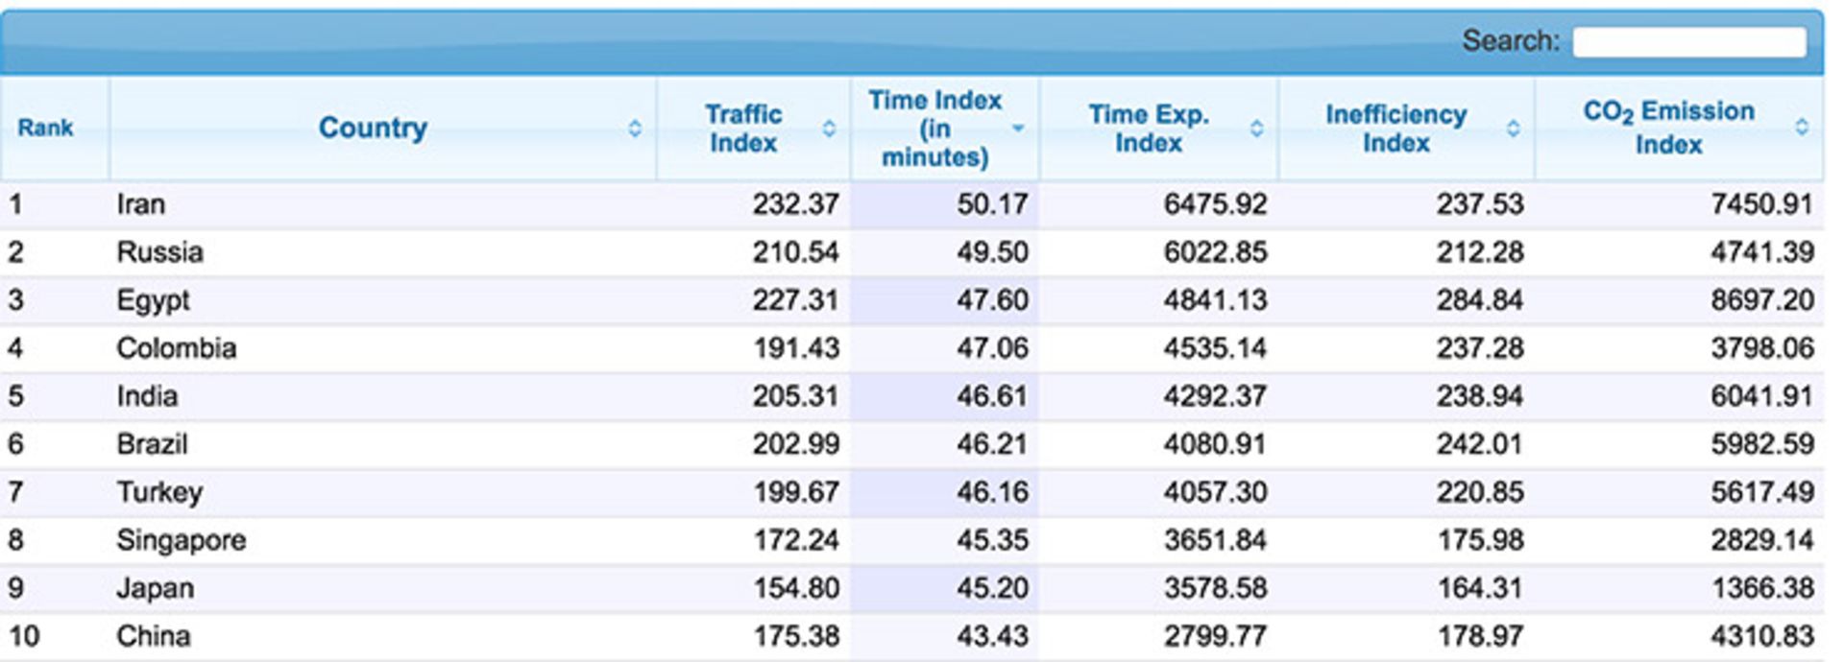1844x662 pixels.
Task: Click Russia in the country list
Action: (x=159, y=252)
